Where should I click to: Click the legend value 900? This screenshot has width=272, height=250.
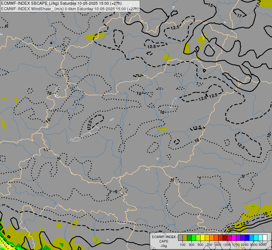point(218,245)
